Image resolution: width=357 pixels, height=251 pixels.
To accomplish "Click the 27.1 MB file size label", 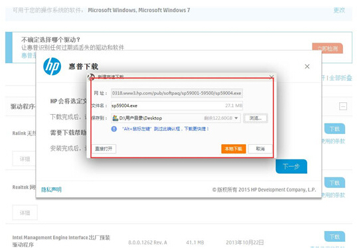I will click(234, 106).
